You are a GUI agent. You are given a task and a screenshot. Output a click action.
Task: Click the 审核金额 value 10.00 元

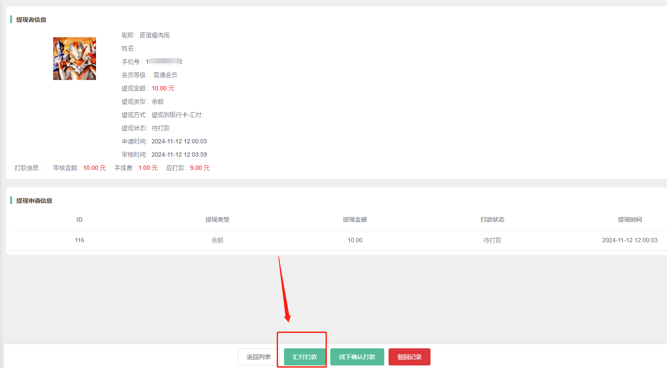coord(94,168)
